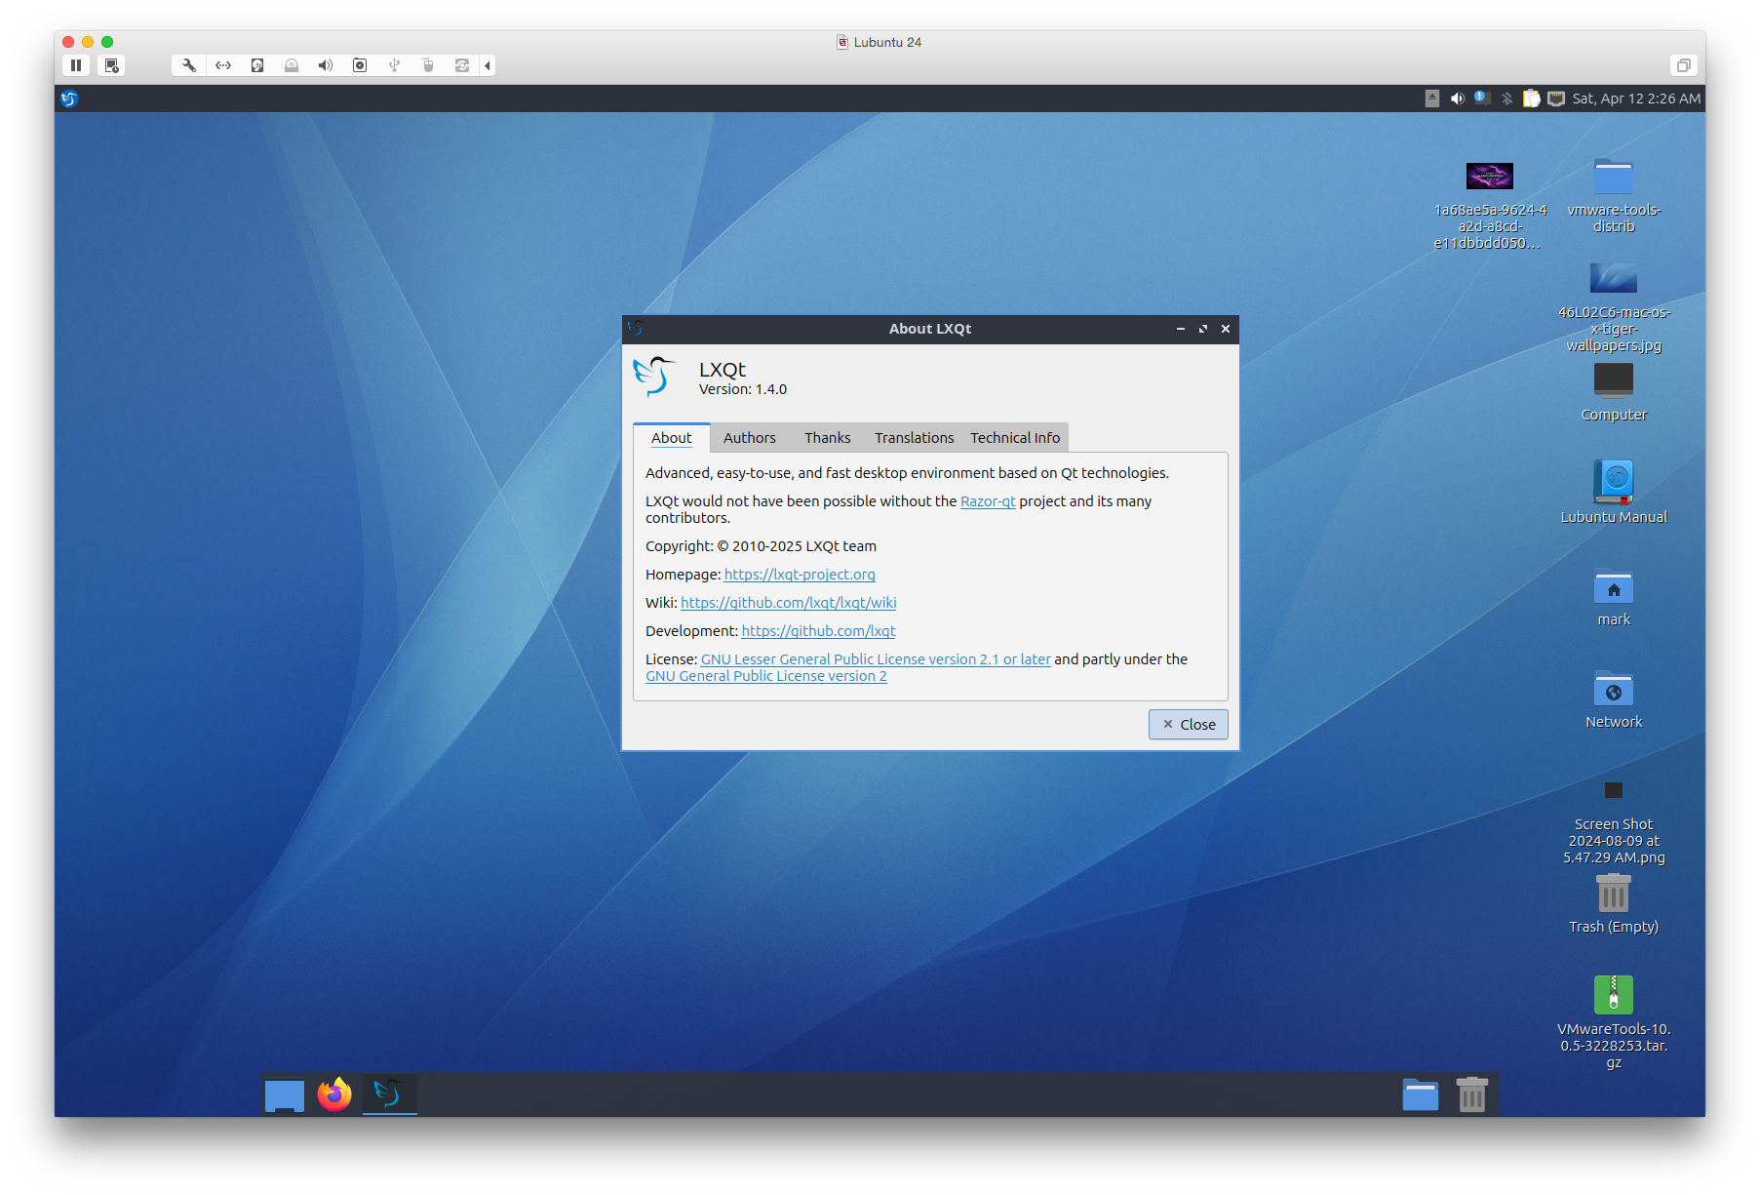Screen dimensions: 1760x1195
Task: Open the LXQt application menu
Action: point(69,99)
